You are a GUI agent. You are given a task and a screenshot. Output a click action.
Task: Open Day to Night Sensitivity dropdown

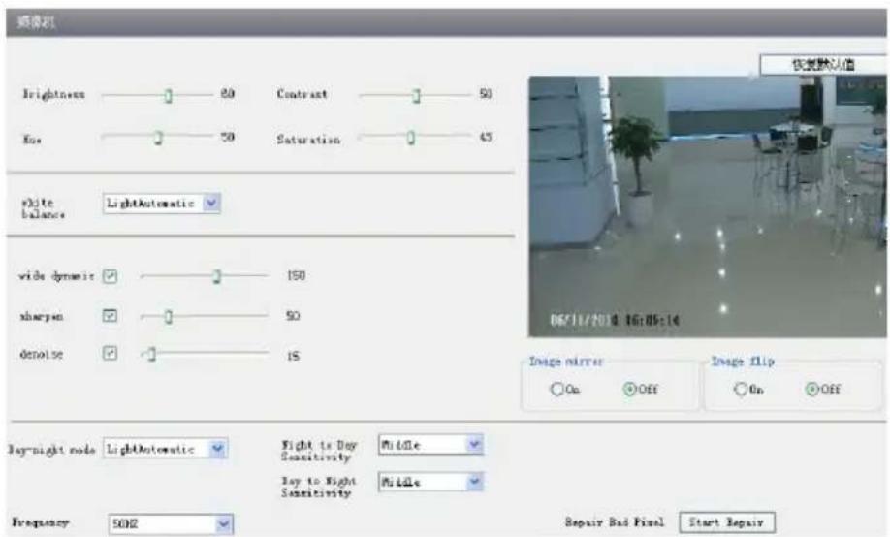tap(430, 482)
